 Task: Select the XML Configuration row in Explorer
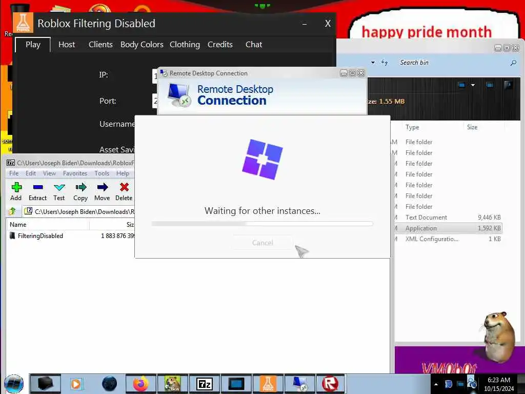point(448,239)
